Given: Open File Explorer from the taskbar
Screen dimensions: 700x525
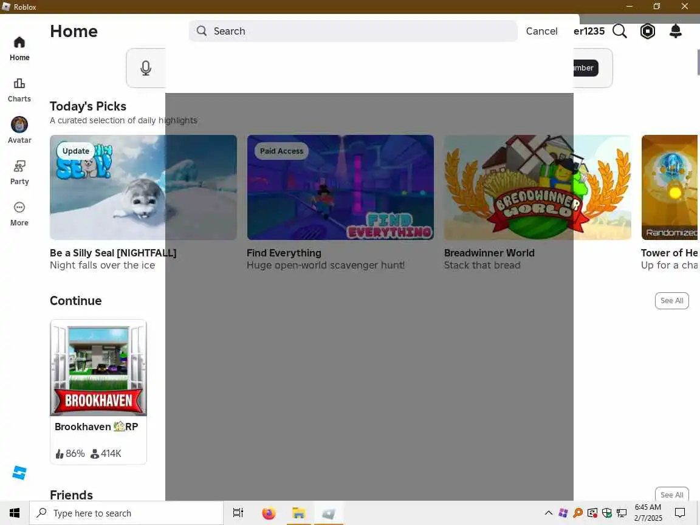Looking at the screenshot, I should point(299,513).
